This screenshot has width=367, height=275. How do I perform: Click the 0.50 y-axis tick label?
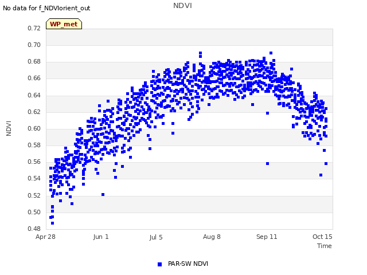pyautogui.click(x=34, y=213)
